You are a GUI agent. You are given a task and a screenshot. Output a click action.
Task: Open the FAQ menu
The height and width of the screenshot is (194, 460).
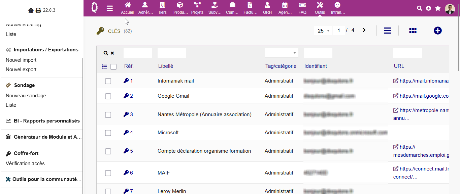[302, 8]
